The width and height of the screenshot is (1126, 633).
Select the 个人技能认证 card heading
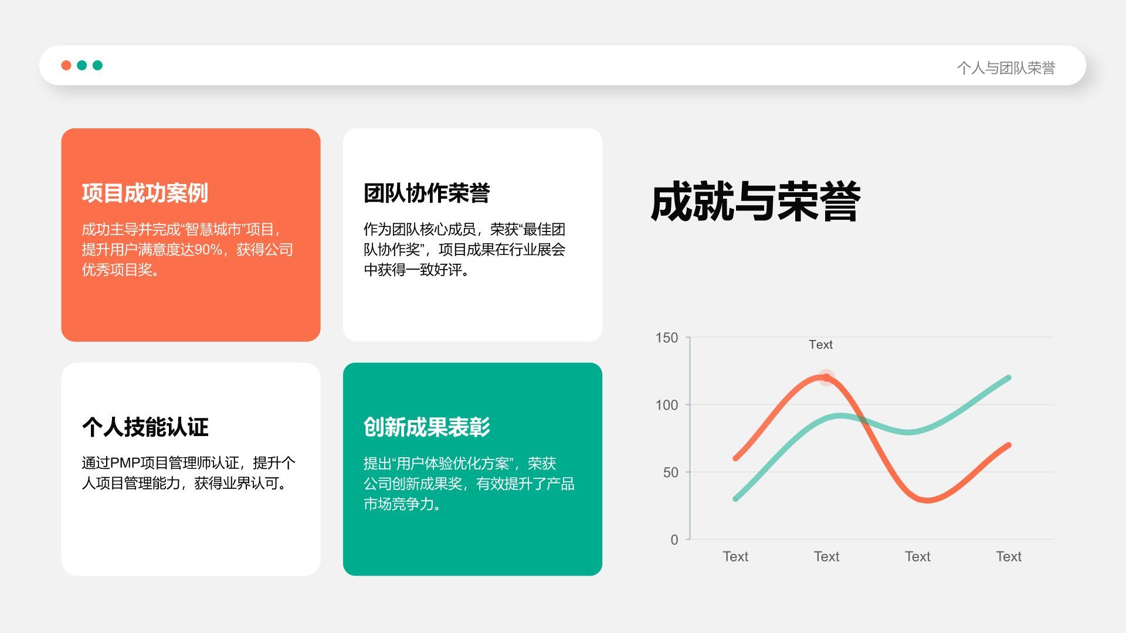[145, 427]
